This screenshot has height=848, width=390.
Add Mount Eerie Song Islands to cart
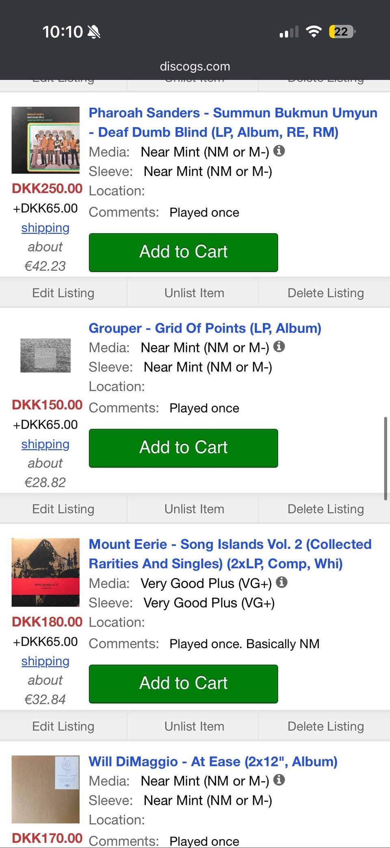[183, 683]
